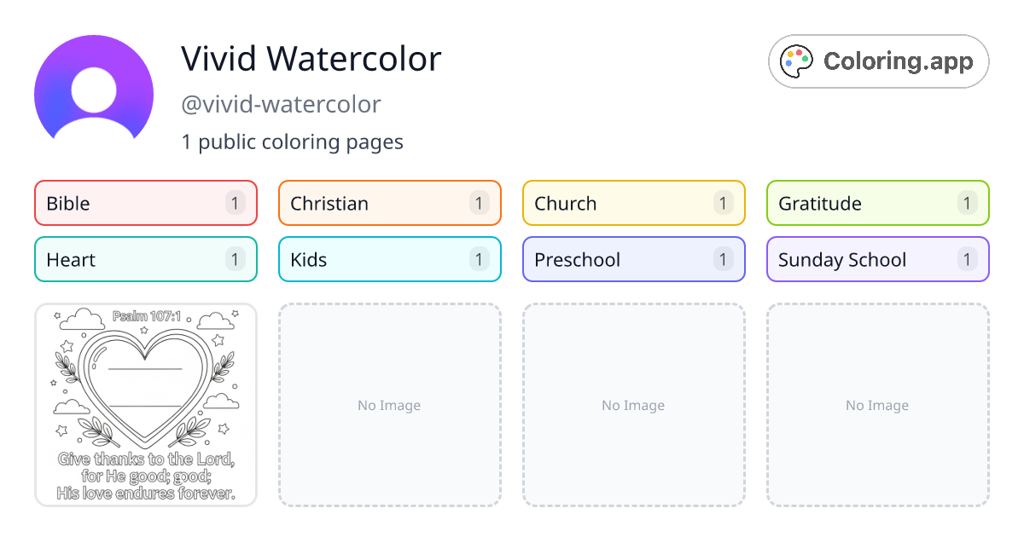Filter by the Kids tag
1024x537 pixels.
coord(390,259)
